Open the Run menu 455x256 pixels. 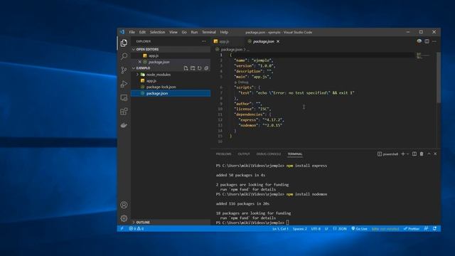194,32
